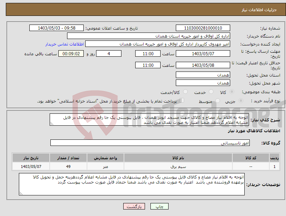Click the need date cell 1403/05/07
Screen dimensions: 286x216
(31, 167)
